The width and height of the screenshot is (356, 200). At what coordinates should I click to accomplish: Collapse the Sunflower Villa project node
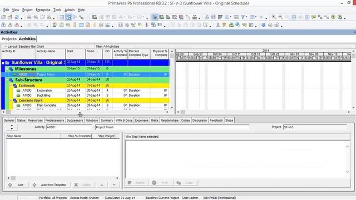3,63
